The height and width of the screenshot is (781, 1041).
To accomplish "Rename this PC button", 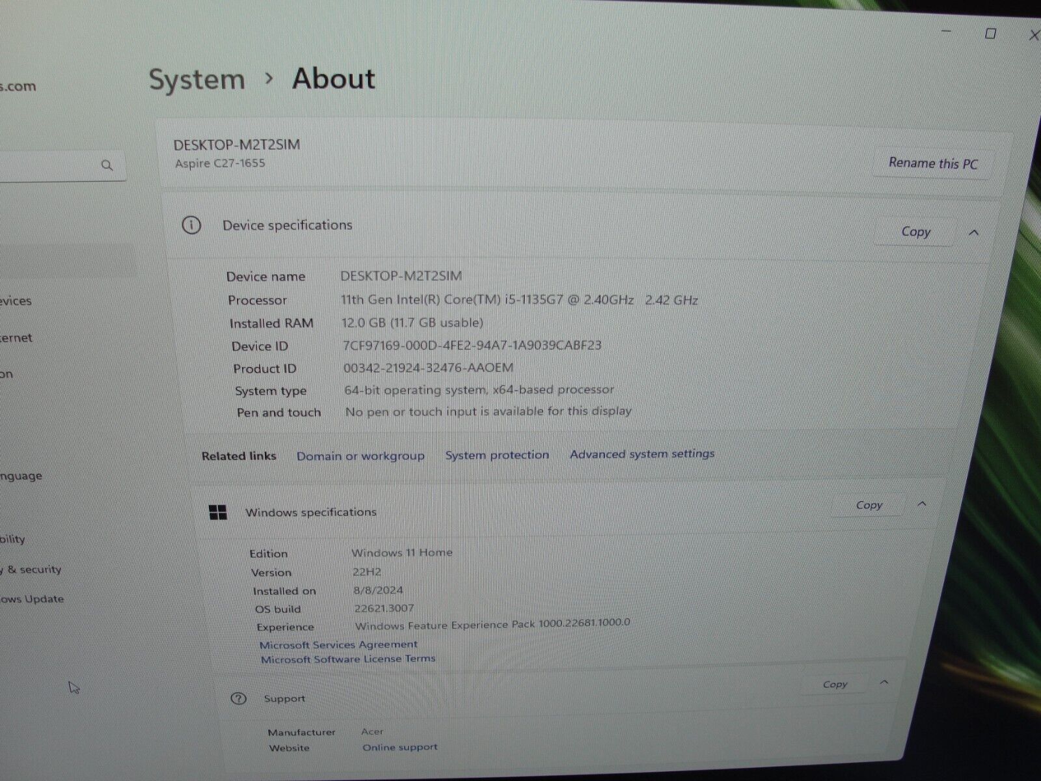I will [x=933, y=163].
